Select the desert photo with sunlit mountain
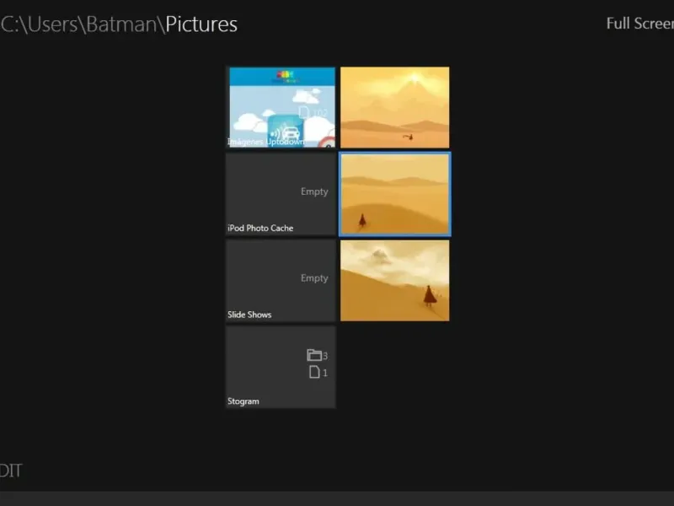Screen dimensions: 674x506 coord(394,107)
